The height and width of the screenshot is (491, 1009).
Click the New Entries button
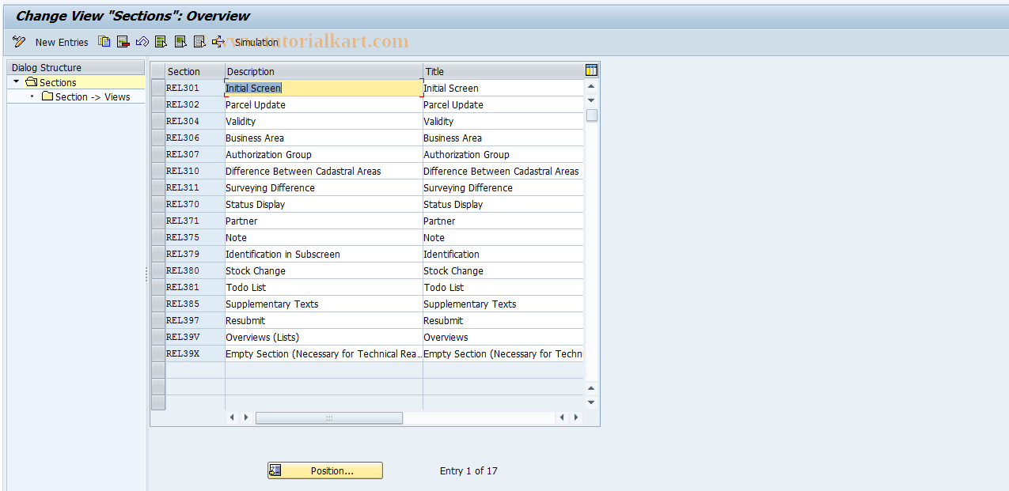62,42
